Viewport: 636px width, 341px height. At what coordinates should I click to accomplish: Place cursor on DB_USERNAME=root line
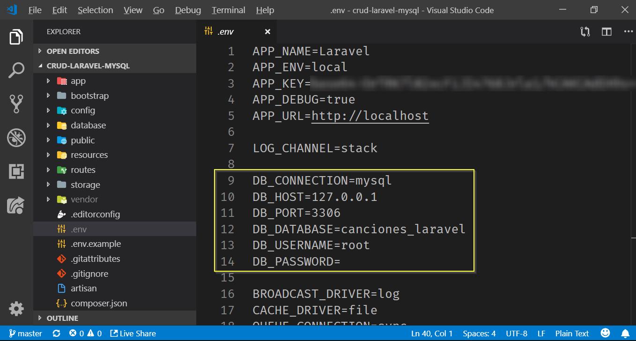311,245
